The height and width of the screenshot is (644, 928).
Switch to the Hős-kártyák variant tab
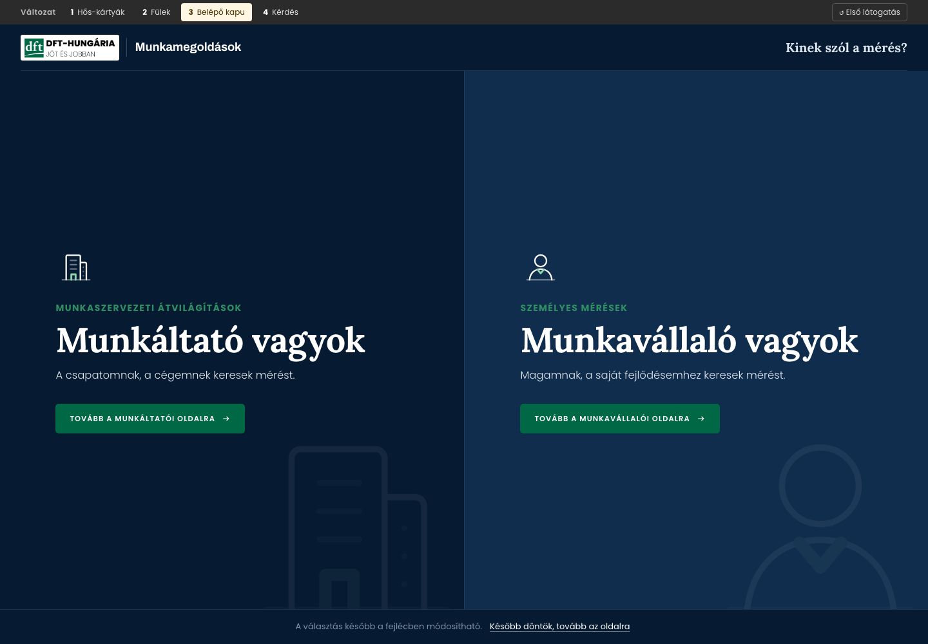click(97, 12)
